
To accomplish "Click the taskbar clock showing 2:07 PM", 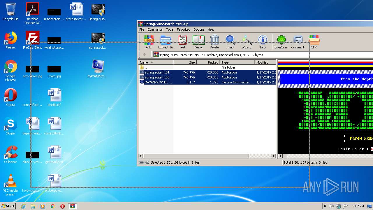I will pos(358,206).
